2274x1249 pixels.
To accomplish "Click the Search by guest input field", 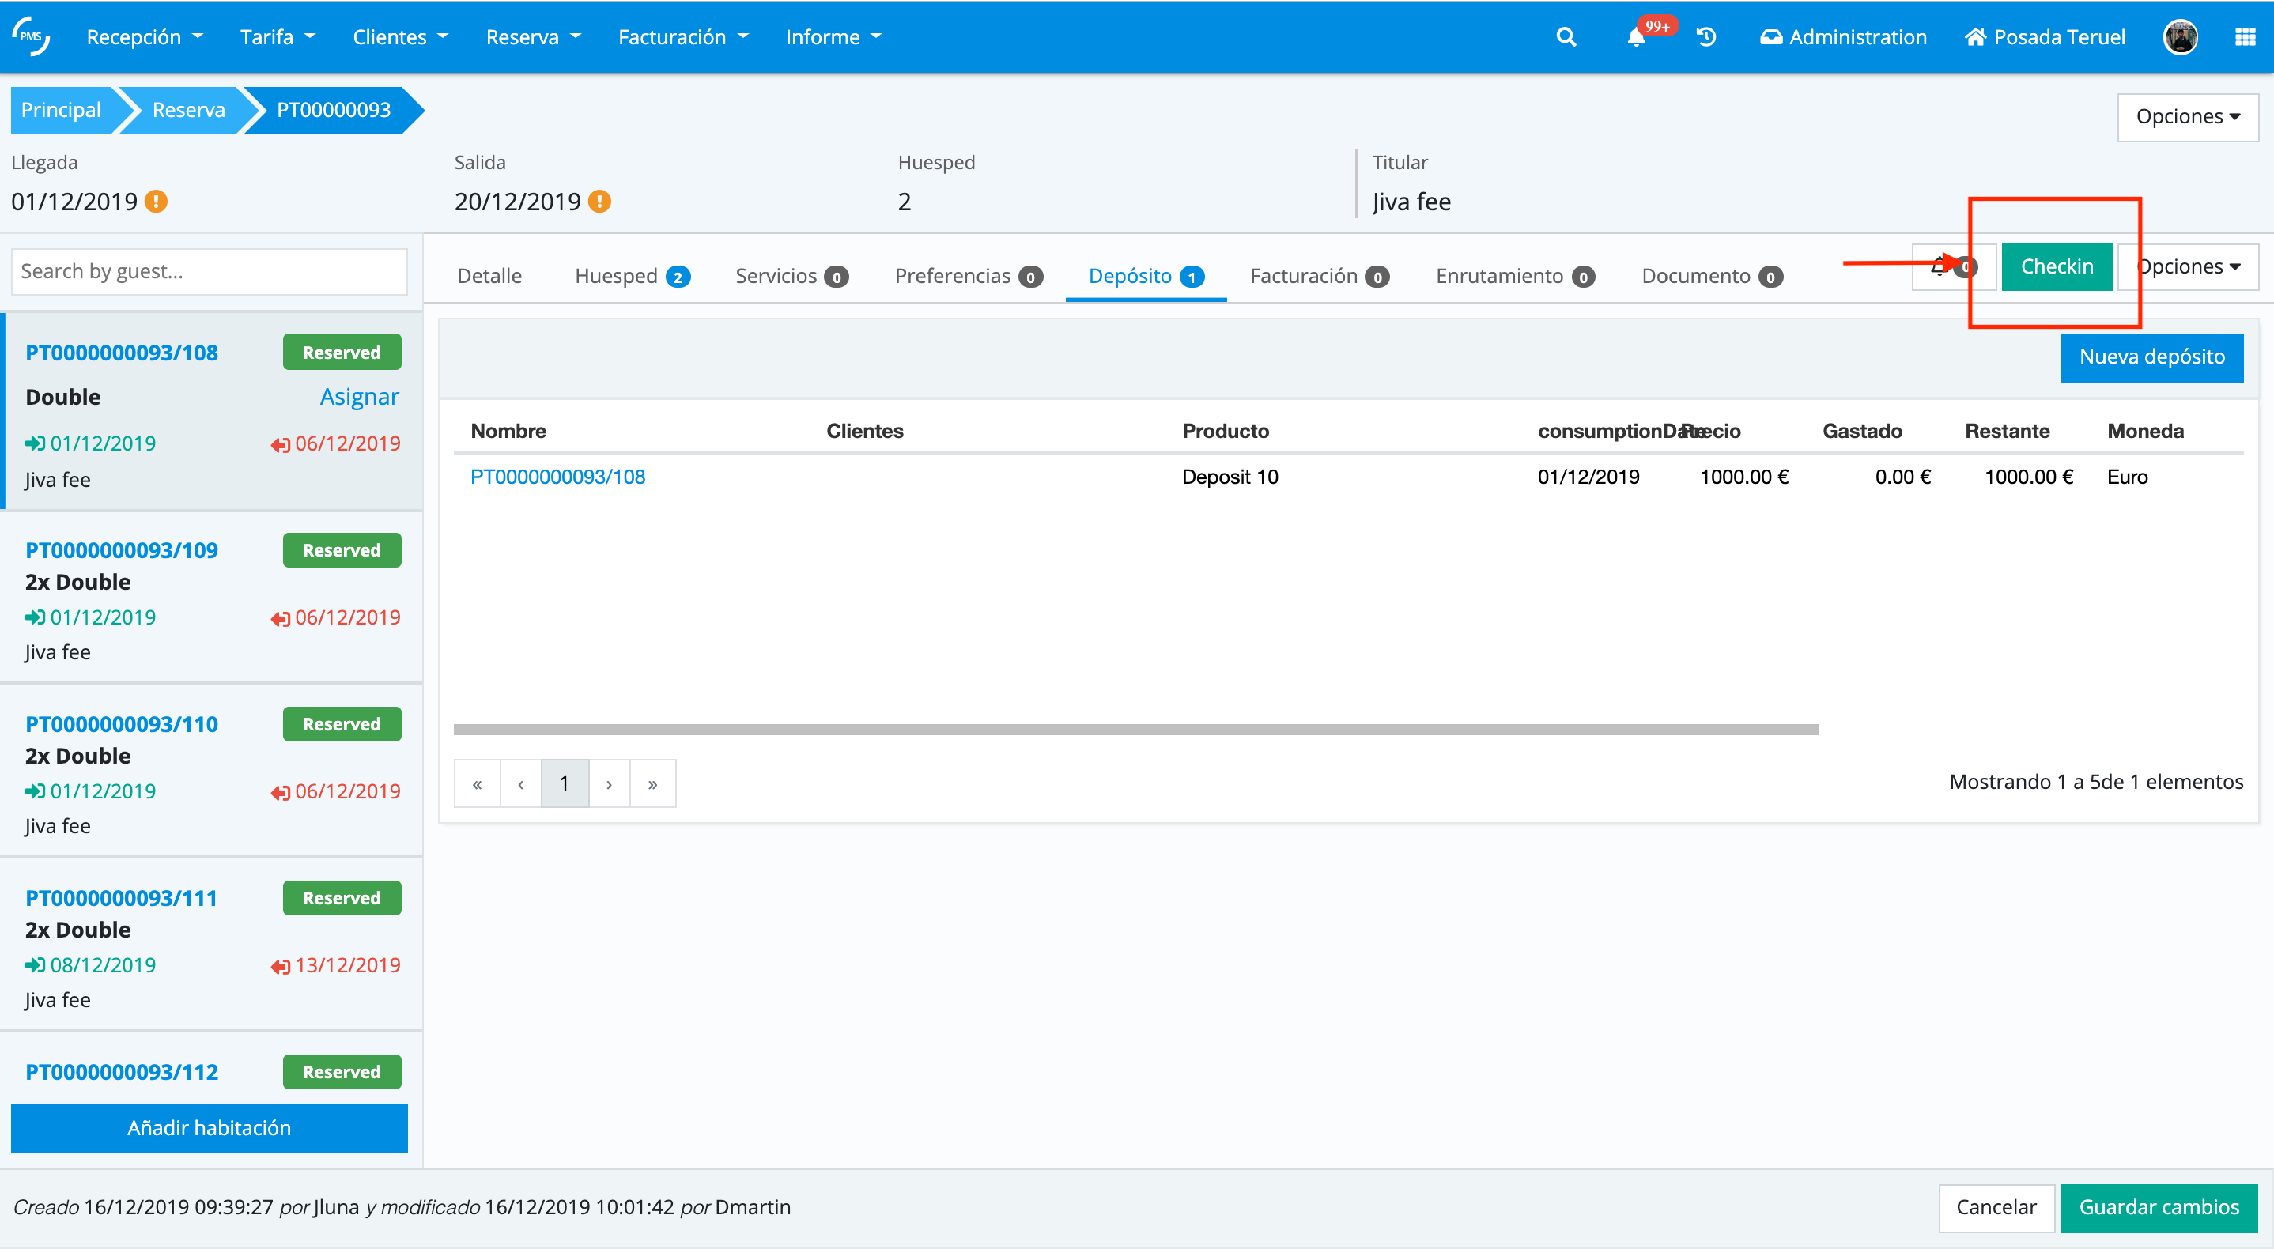I will point(210,272).
